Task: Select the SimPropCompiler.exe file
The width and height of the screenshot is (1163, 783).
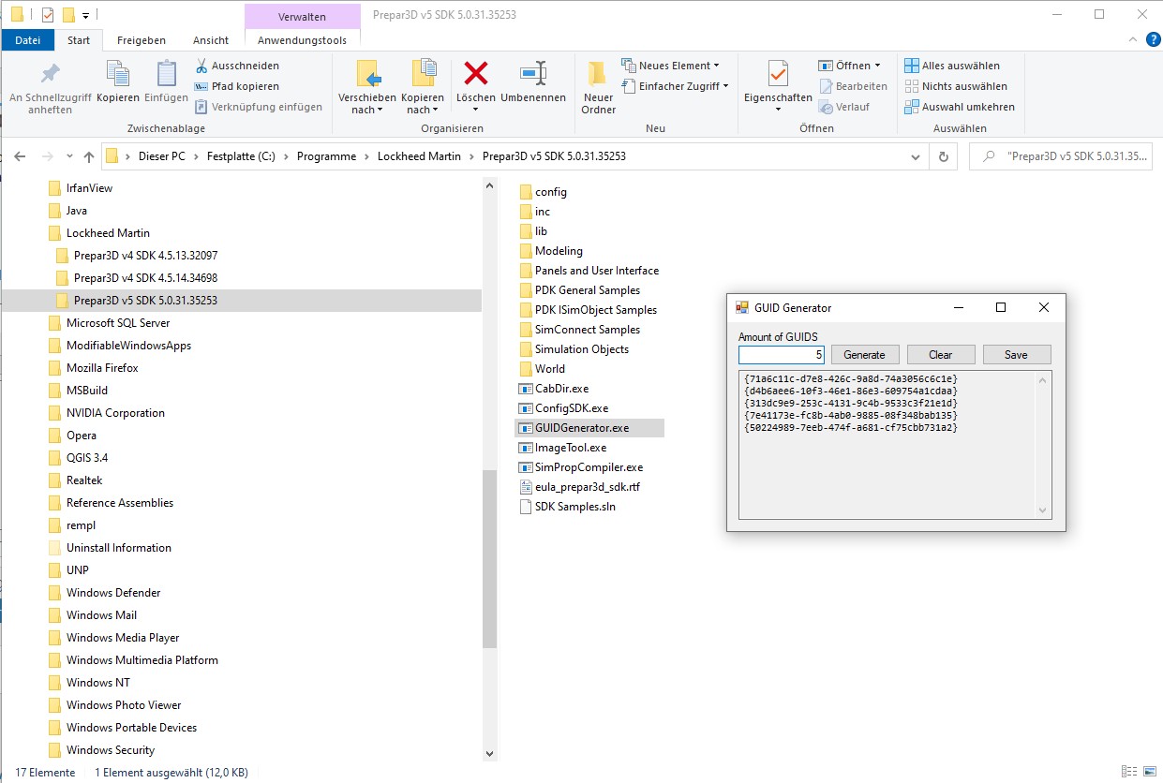Action: [x=589, y=467]
